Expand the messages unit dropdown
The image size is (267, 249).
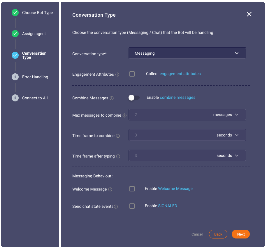coord(226,115)
